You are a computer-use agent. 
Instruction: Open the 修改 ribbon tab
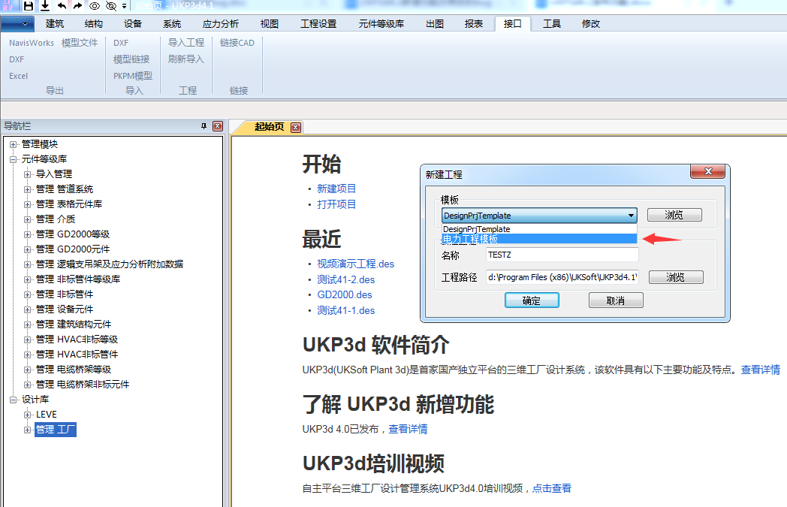(591, 23)
